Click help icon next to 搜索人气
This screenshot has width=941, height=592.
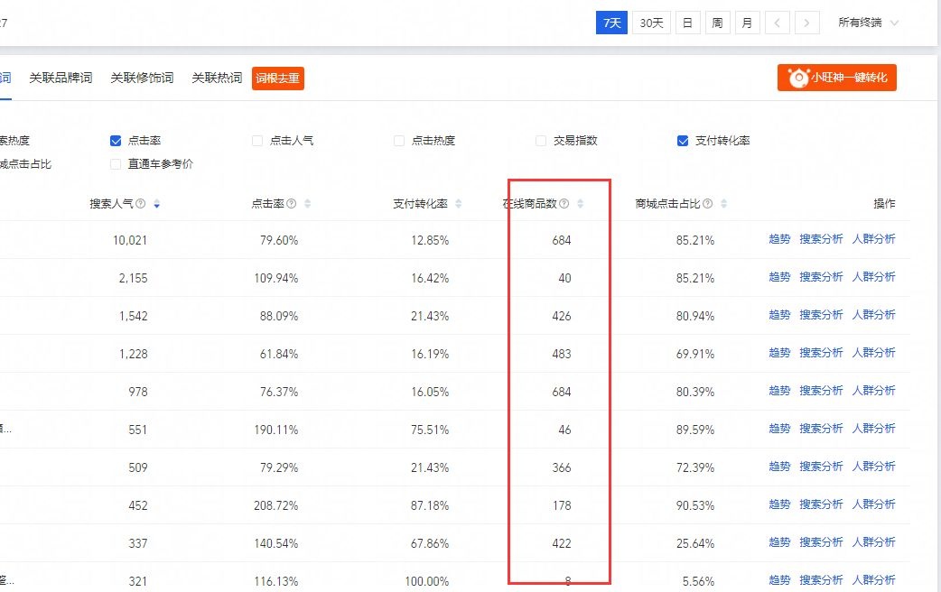point(141,204)
